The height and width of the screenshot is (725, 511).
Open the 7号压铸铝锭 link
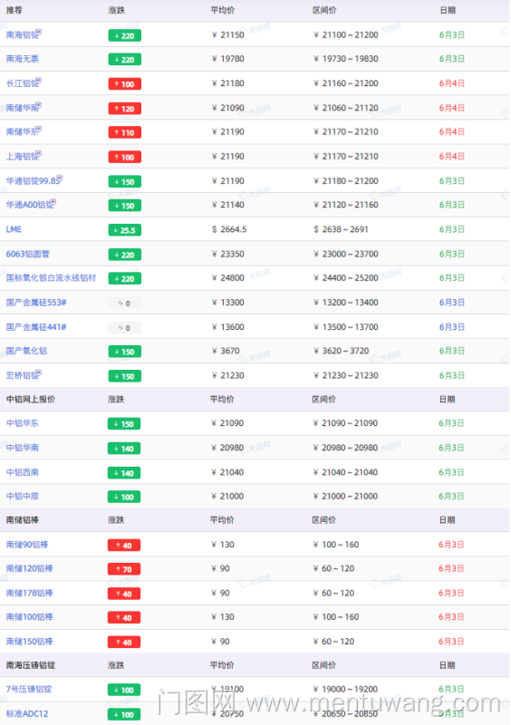(x=29, y=689)
